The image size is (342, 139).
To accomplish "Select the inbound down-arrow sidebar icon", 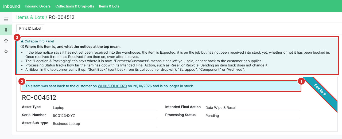I will (6, 30).
